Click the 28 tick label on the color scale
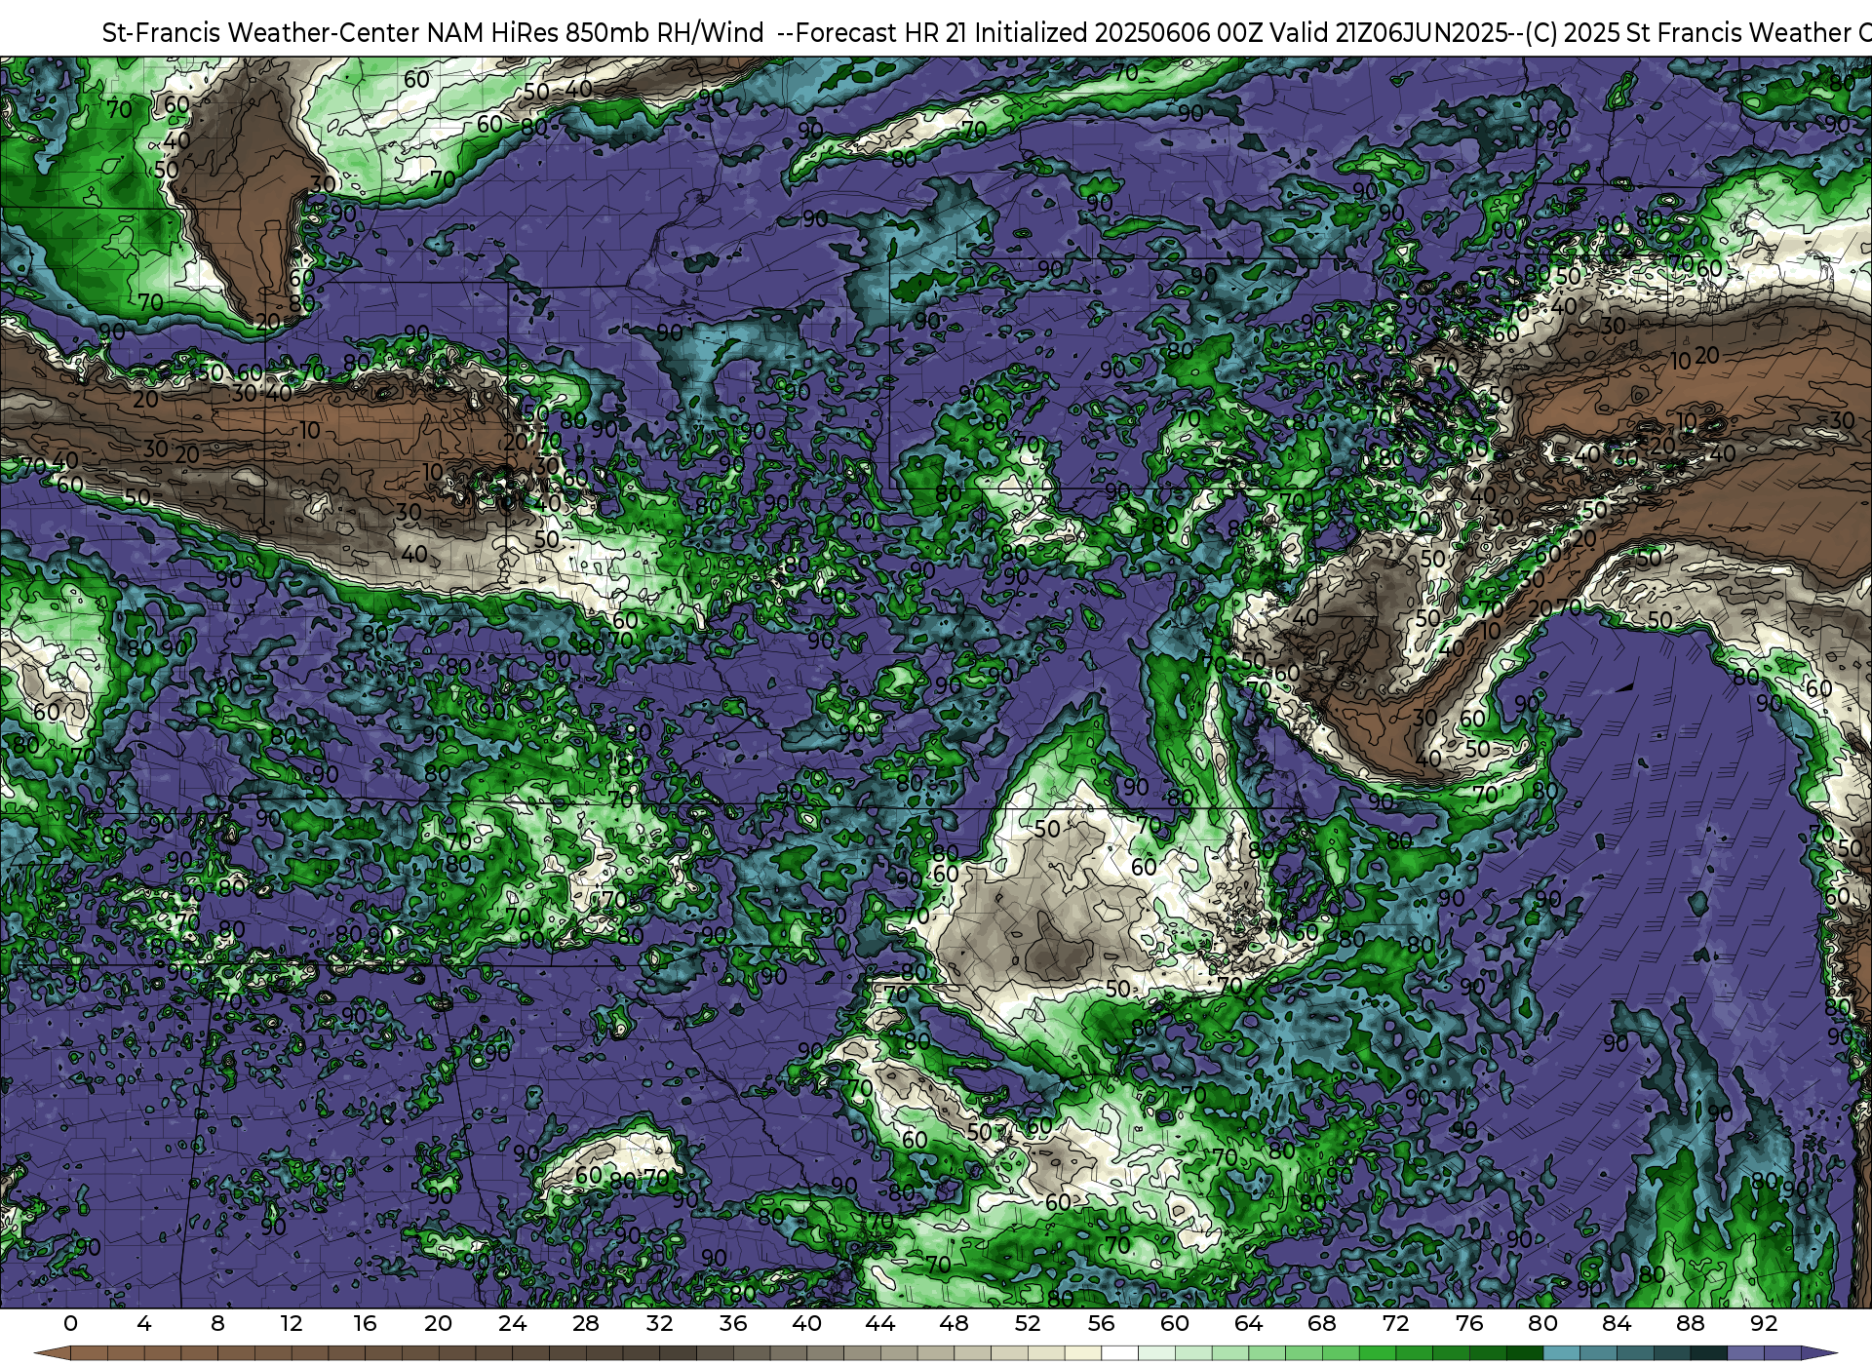Screen dimensions: 1872x1365 pyautogui.click(x=586, y=1323)
